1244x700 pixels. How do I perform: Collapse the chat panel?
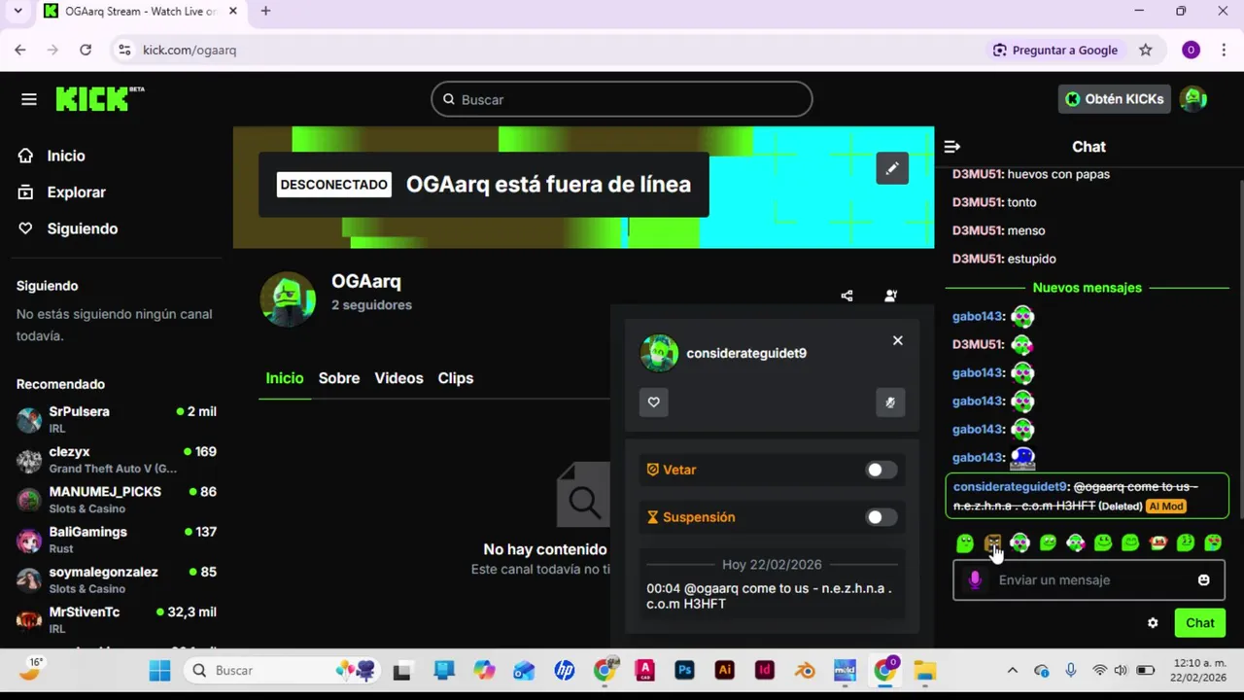click(952, 147)
